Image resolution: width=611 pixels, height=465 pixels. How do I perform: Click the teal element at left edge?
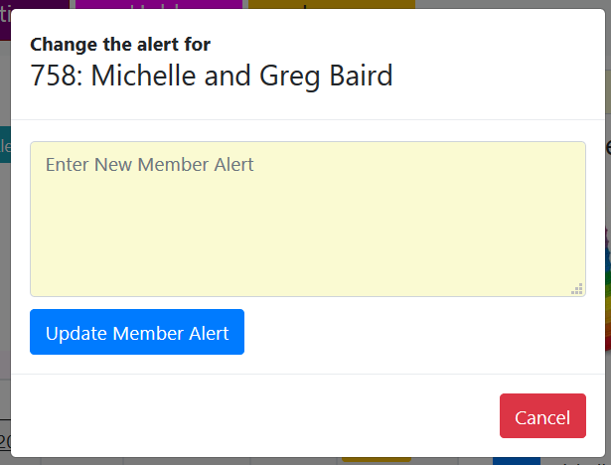[4, 144]
